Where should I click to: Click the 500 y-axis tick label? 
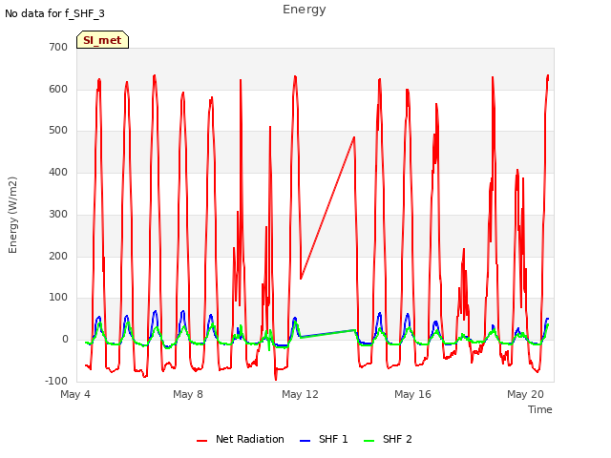[x=58, y=131]
